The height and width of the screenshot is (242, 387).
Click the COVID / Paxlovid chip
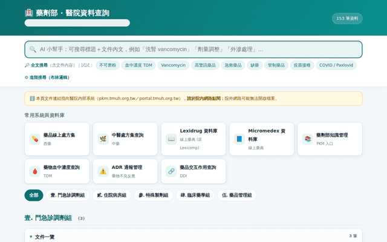[336, 65]
